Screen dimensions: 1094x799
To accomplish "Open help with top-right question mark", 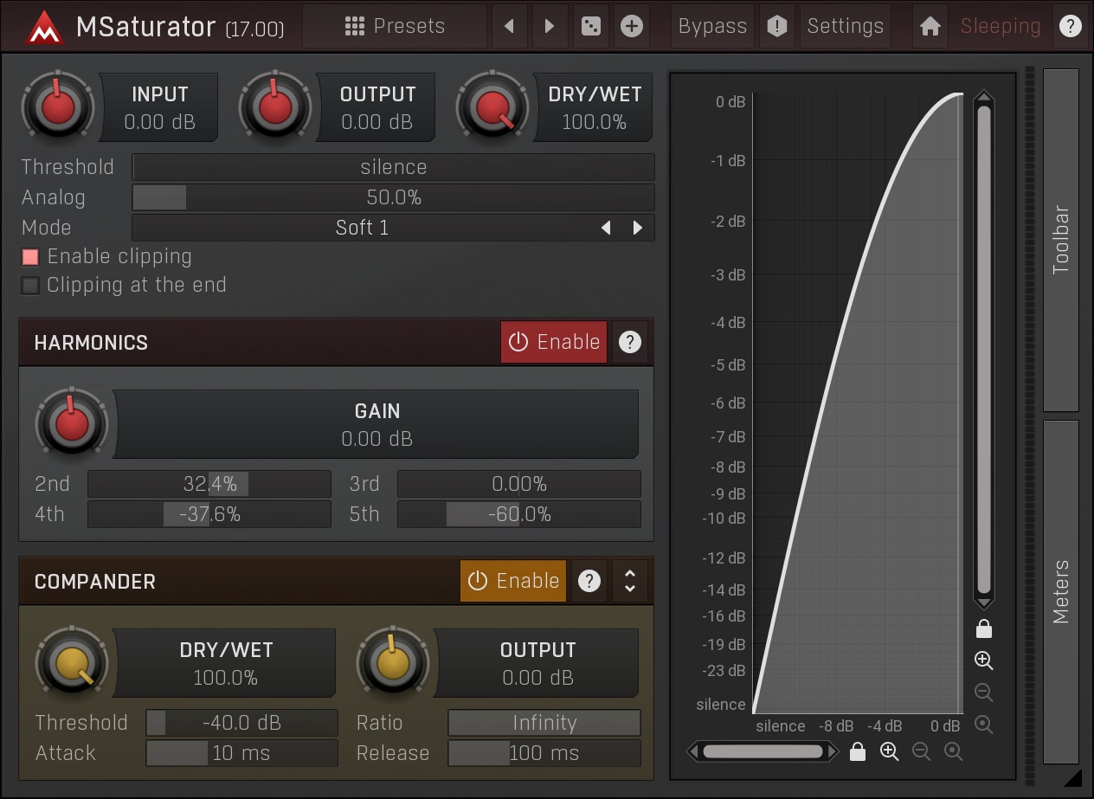I will point(1071,26).
